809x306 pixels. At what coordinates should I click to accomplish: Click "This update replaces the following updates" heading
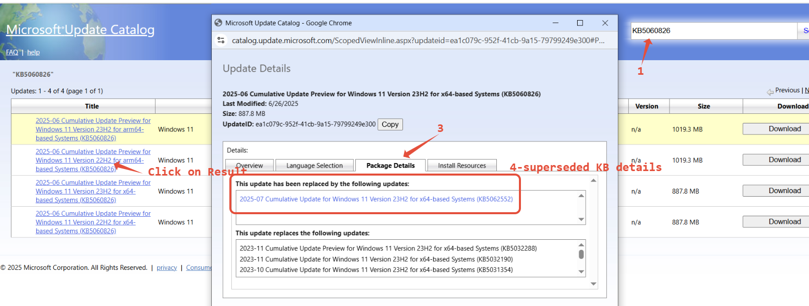(x=303, y=233)
